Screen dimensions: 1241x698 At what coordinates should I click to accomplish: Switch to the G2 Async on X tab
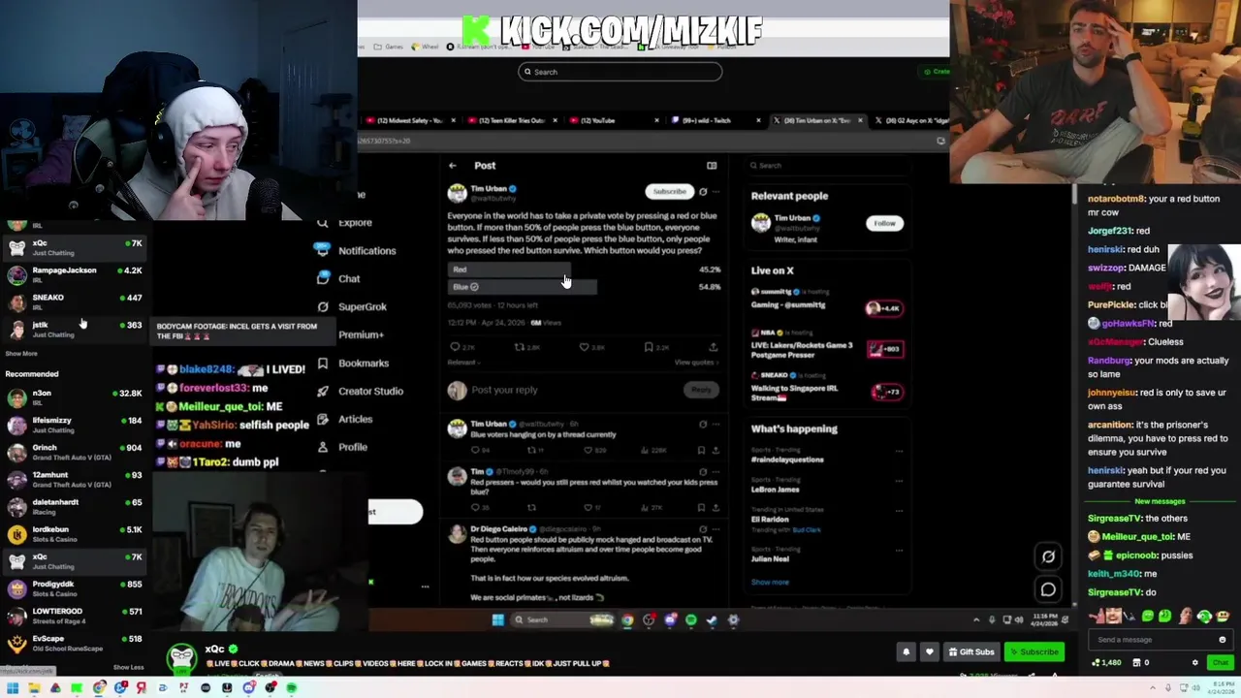[x=911, y=121]
